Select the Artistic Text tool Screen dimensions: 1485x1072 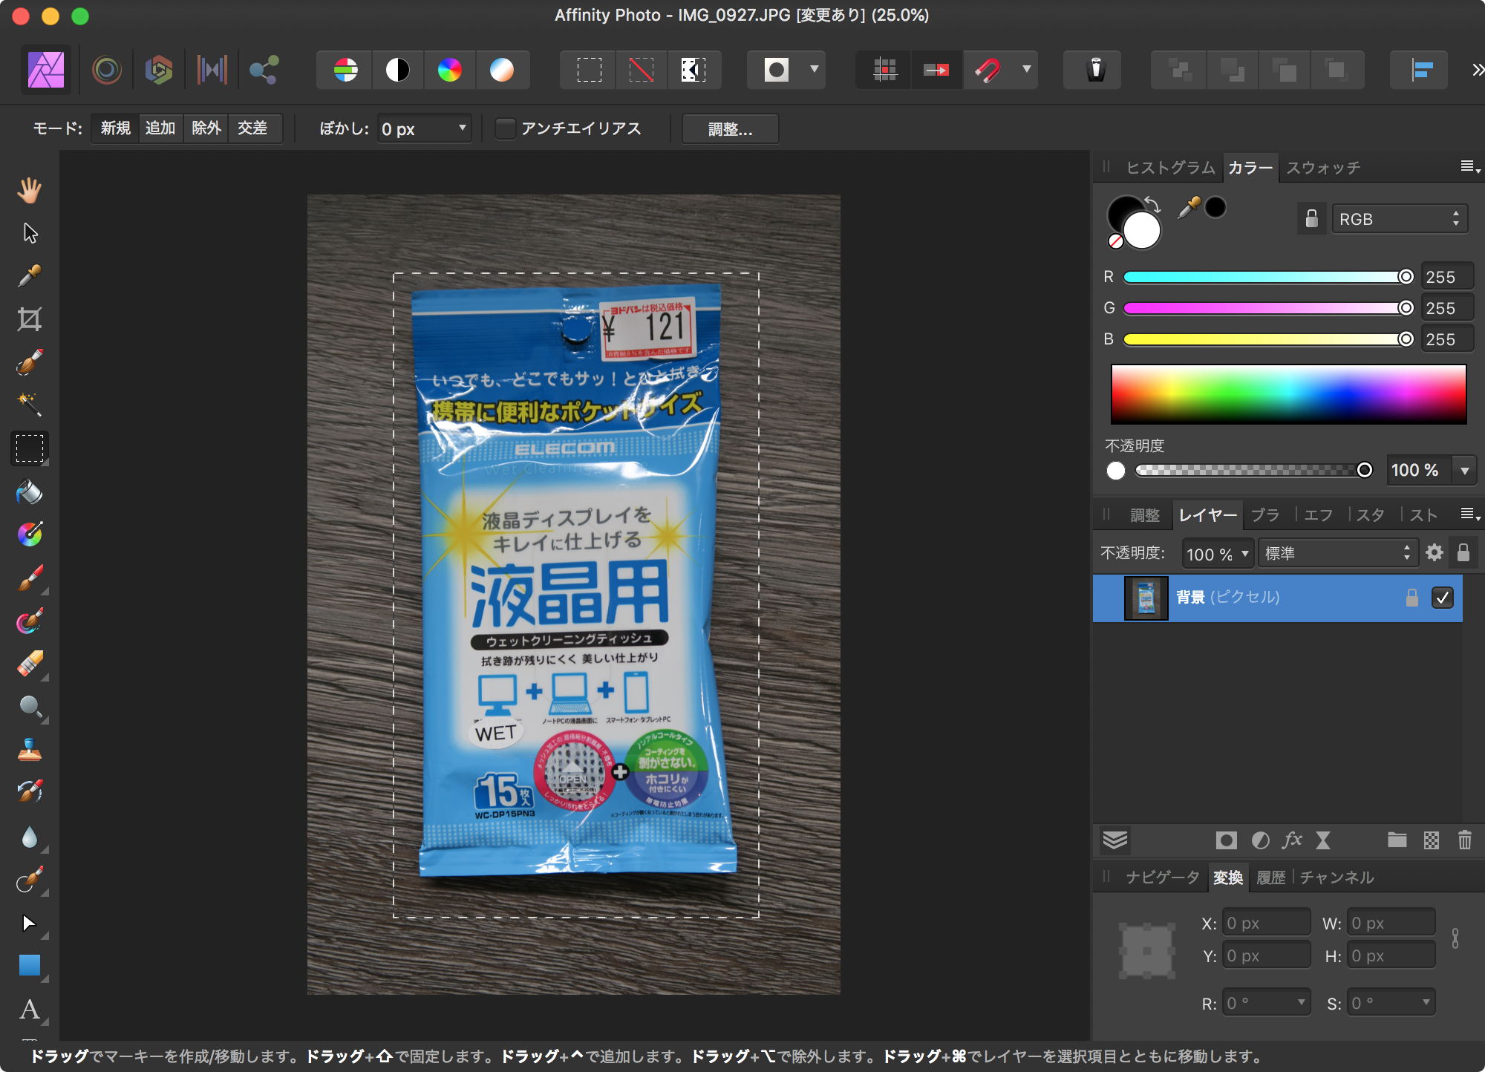pos(29,1010)
